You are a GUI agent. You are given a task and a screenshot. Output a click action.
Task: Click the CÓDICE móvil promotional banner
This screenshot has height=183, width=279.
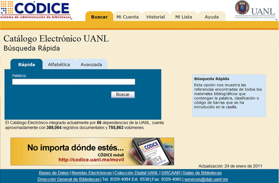92,151
